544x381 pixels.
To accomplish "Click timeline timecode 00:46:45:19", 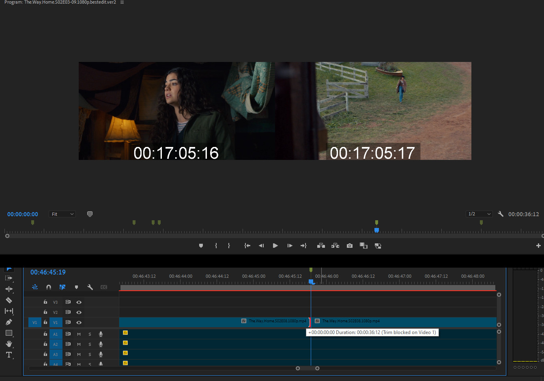I will (48, 272).
